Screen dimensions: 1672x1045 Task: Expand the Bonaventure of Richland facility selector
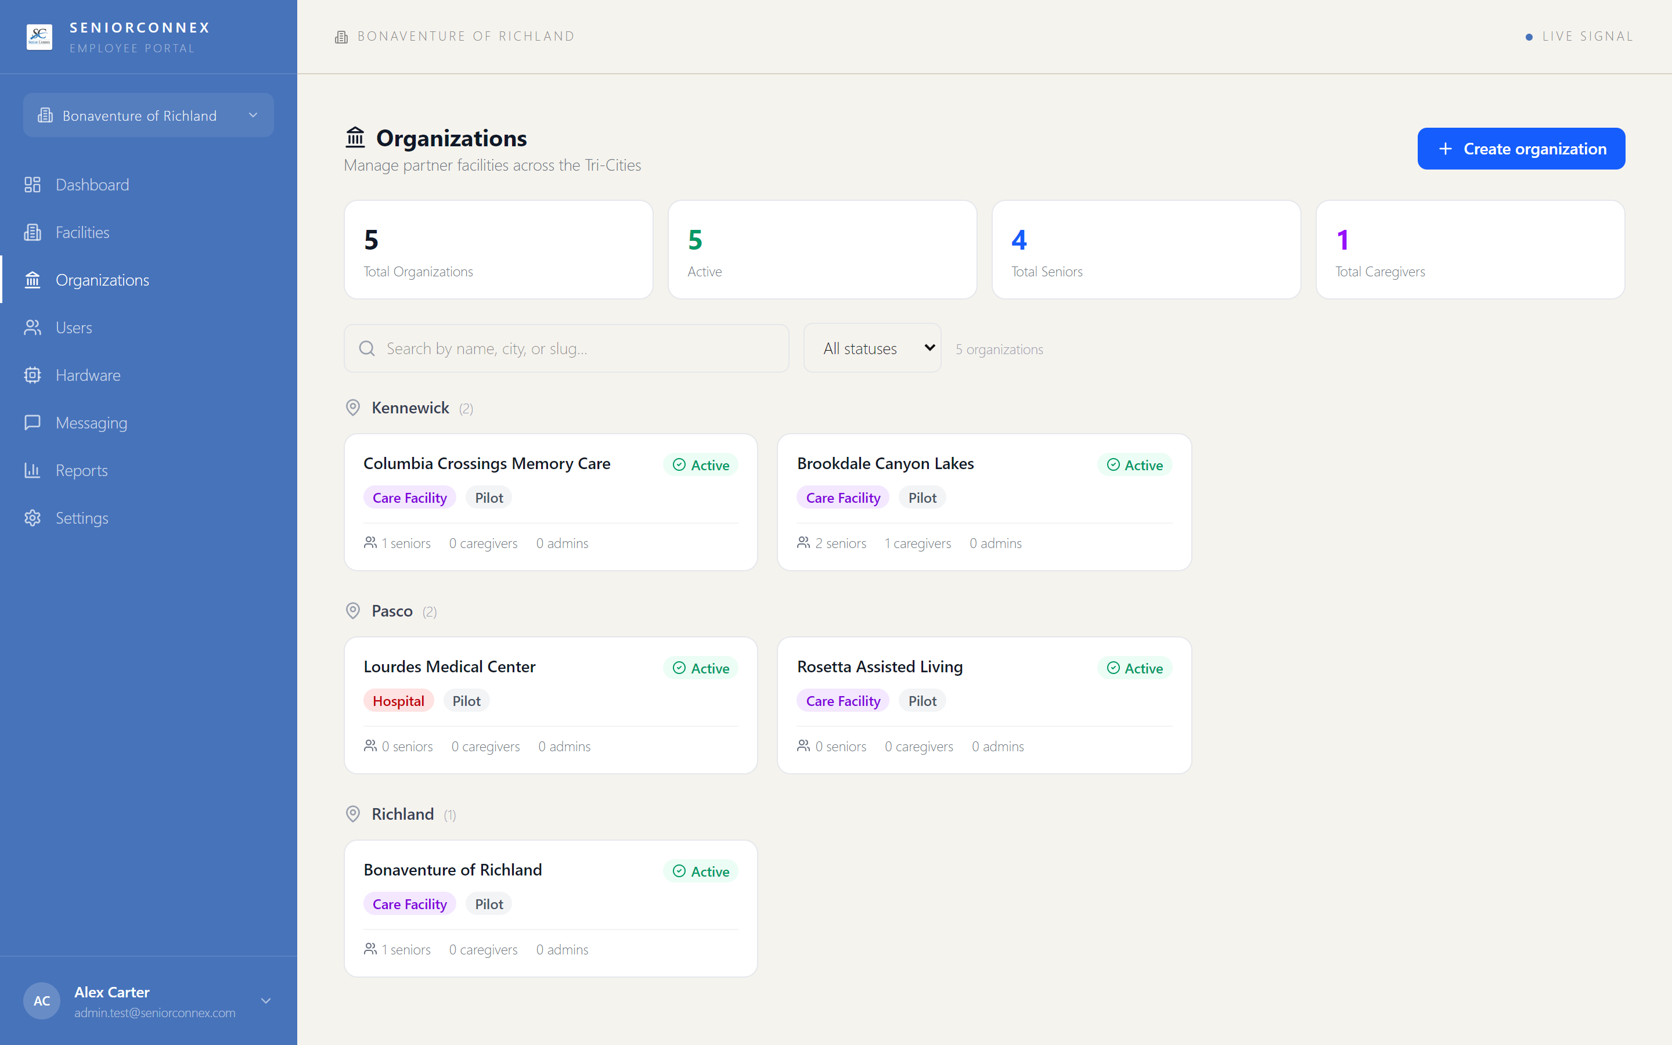pyautogui.click(x=149, y=116)
